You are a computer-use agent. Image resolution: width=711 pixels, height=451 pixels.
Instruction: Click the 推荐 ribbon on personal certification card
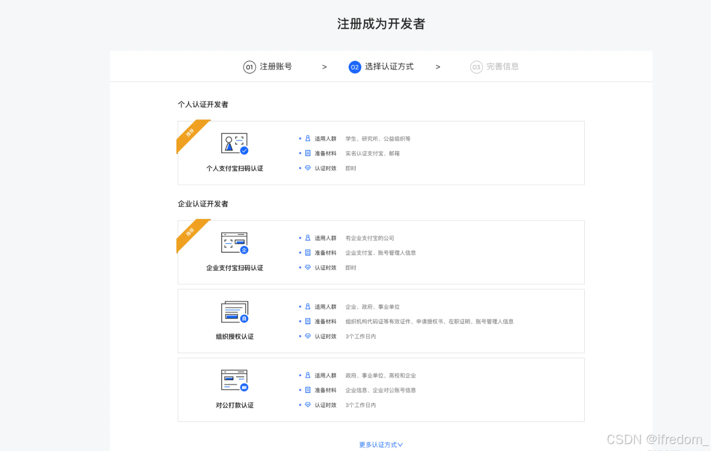point(191,134)
